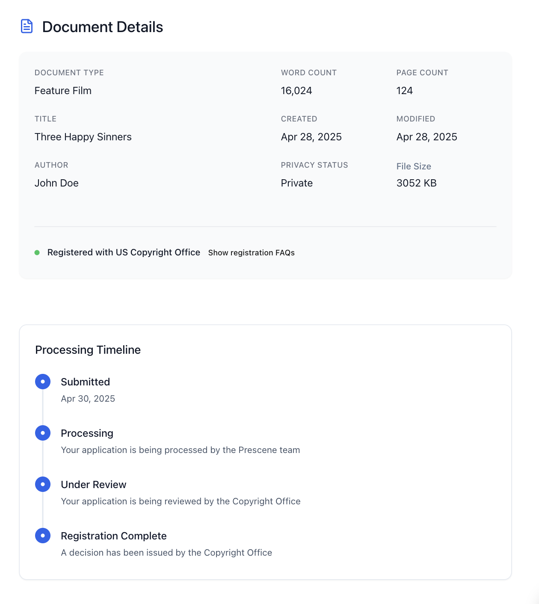Click the Apr 30, 2025 submitted date
539x604 pixels.
(x=88, y=399)
